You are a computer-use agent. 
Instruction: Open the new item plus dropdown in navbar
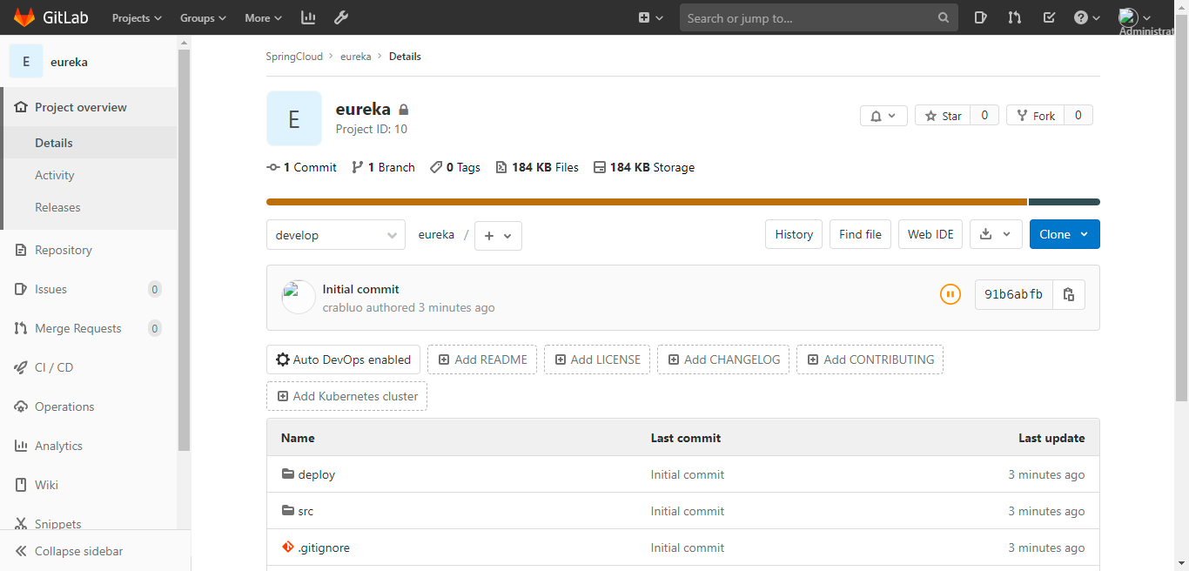point(650,17)
